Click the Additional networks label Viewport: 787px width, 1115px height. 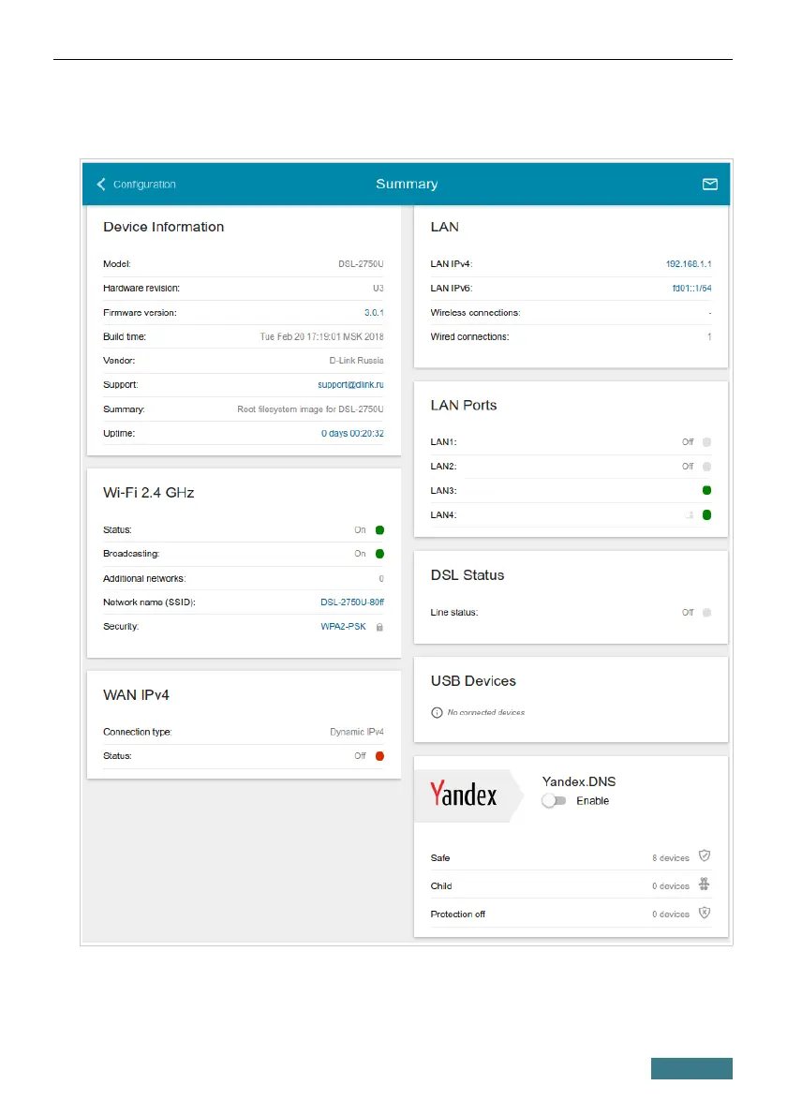pyautogui.click(x=144, y=579)
